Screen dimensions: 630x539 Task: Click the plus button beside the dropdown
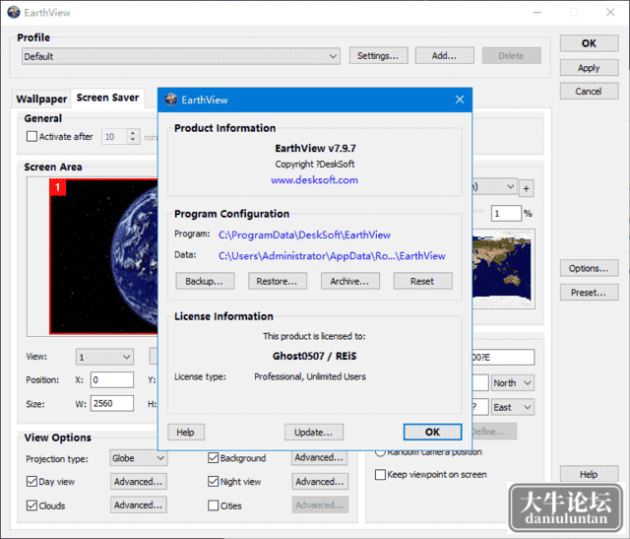pos(527,188)
